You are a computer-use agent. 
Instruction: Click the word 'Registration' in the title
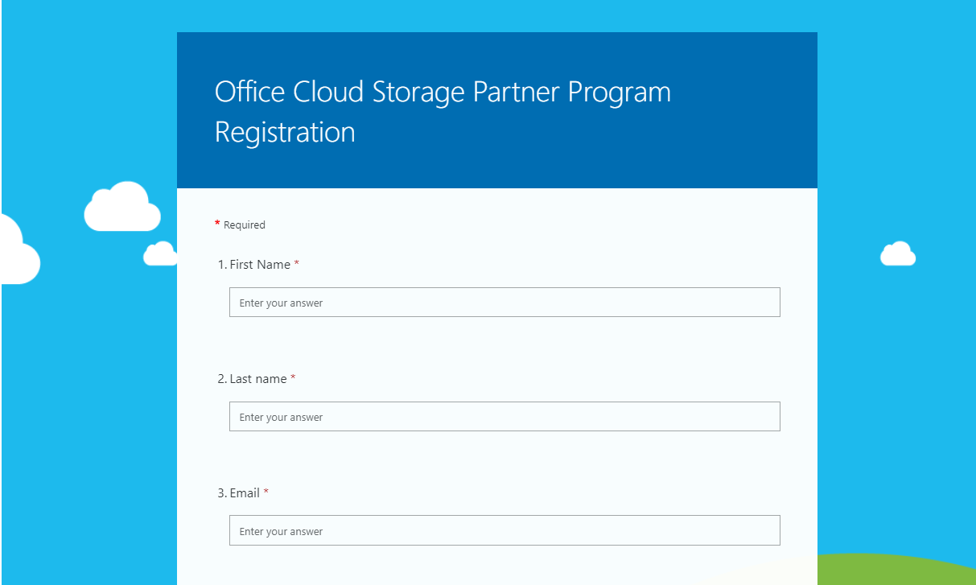point(285,132)
